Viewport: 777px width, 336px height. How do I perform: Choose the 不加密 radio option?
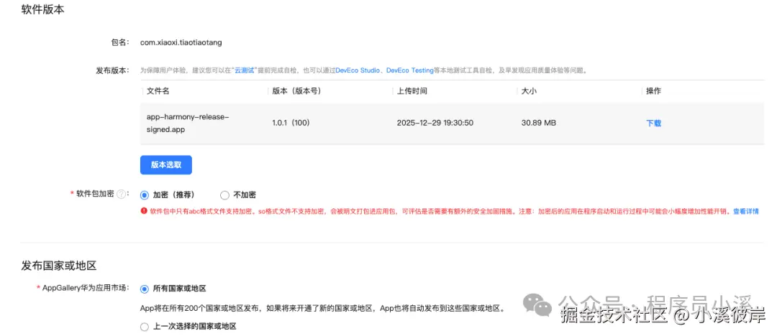coord(224,195)
